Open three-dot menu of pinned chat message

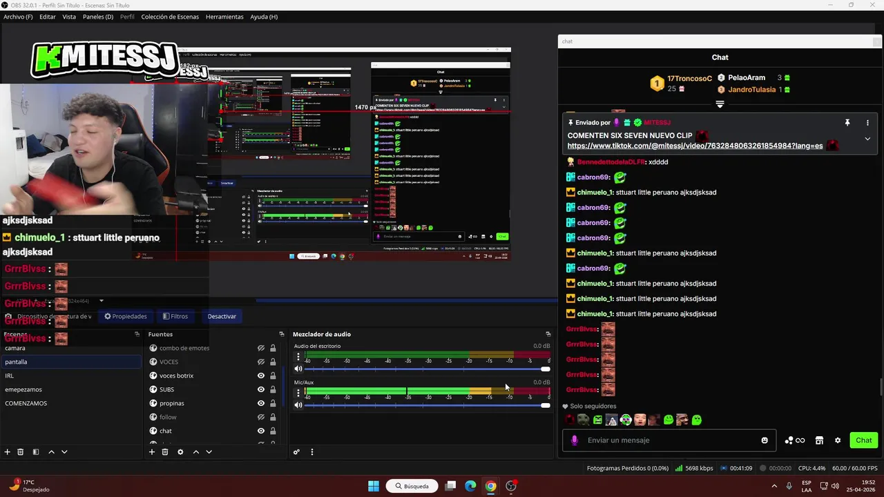(x=867, y=123)
